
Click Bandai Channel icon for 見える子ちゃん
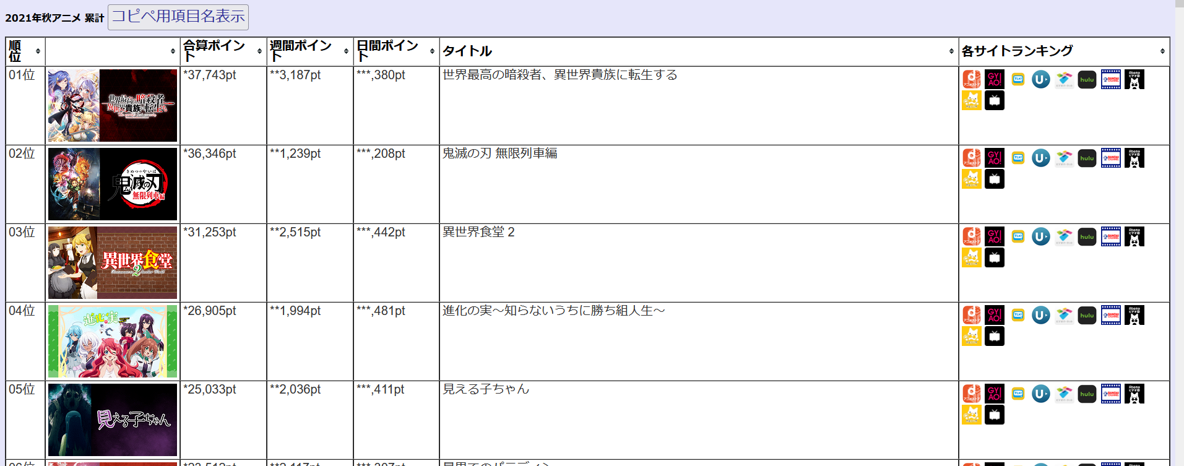[1110, 394]
